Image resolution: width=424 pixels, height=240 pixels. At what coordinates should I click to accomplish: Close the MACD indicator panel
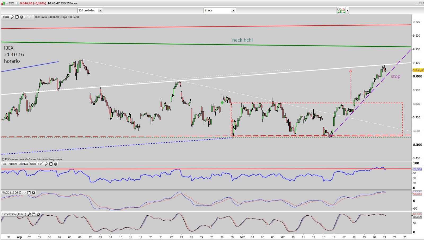(x=33, y=193)
